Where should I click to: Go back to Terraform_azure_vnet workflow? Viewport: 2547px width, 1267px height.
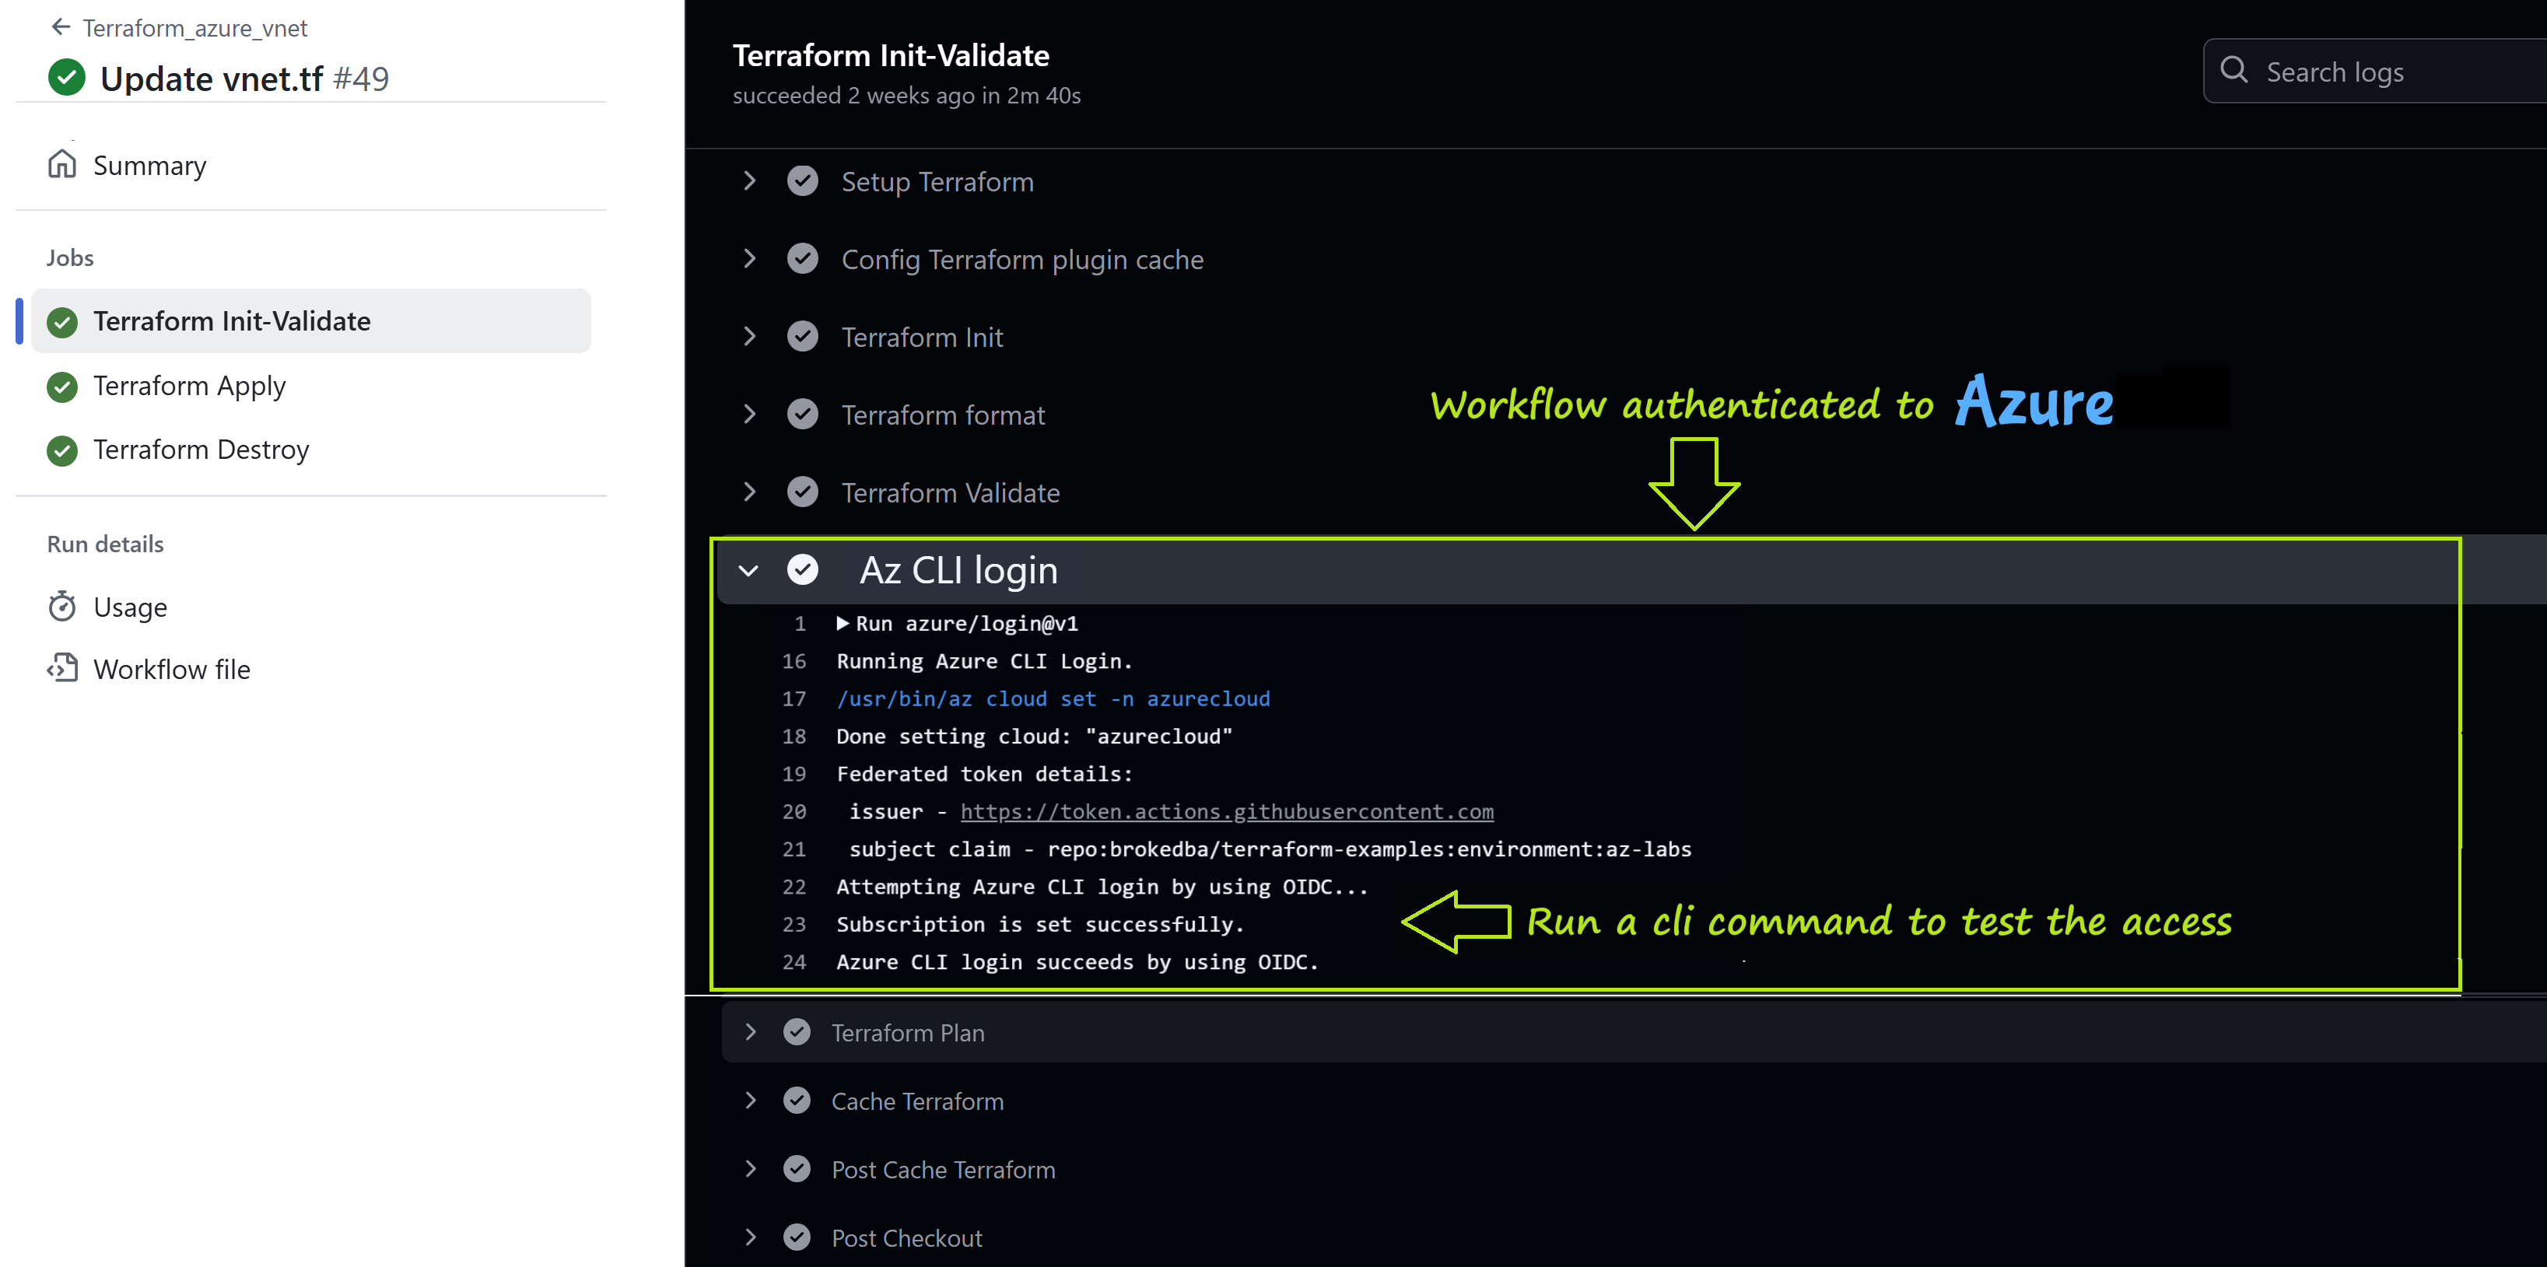(x=194, y=28)
